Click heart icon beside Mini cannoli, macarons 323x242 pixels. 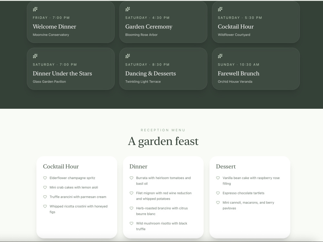218,203
